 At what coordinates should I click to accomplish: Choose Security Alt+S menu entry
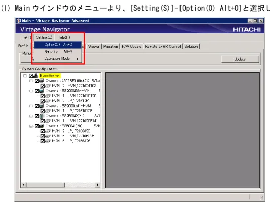(x=58, y=51)
